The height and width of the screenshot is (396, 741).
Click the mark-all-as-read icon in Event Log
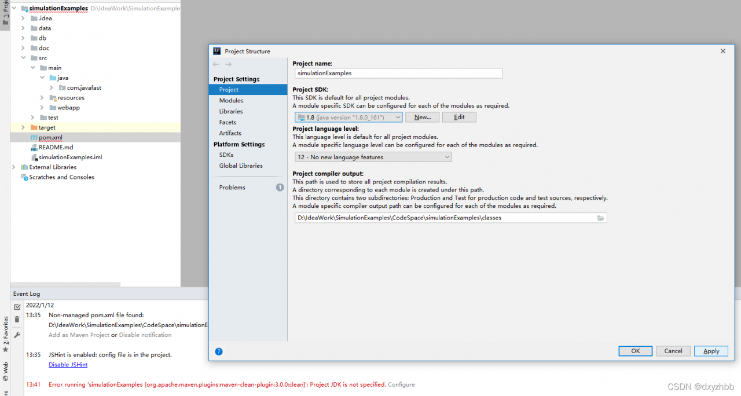pos(17,307)
